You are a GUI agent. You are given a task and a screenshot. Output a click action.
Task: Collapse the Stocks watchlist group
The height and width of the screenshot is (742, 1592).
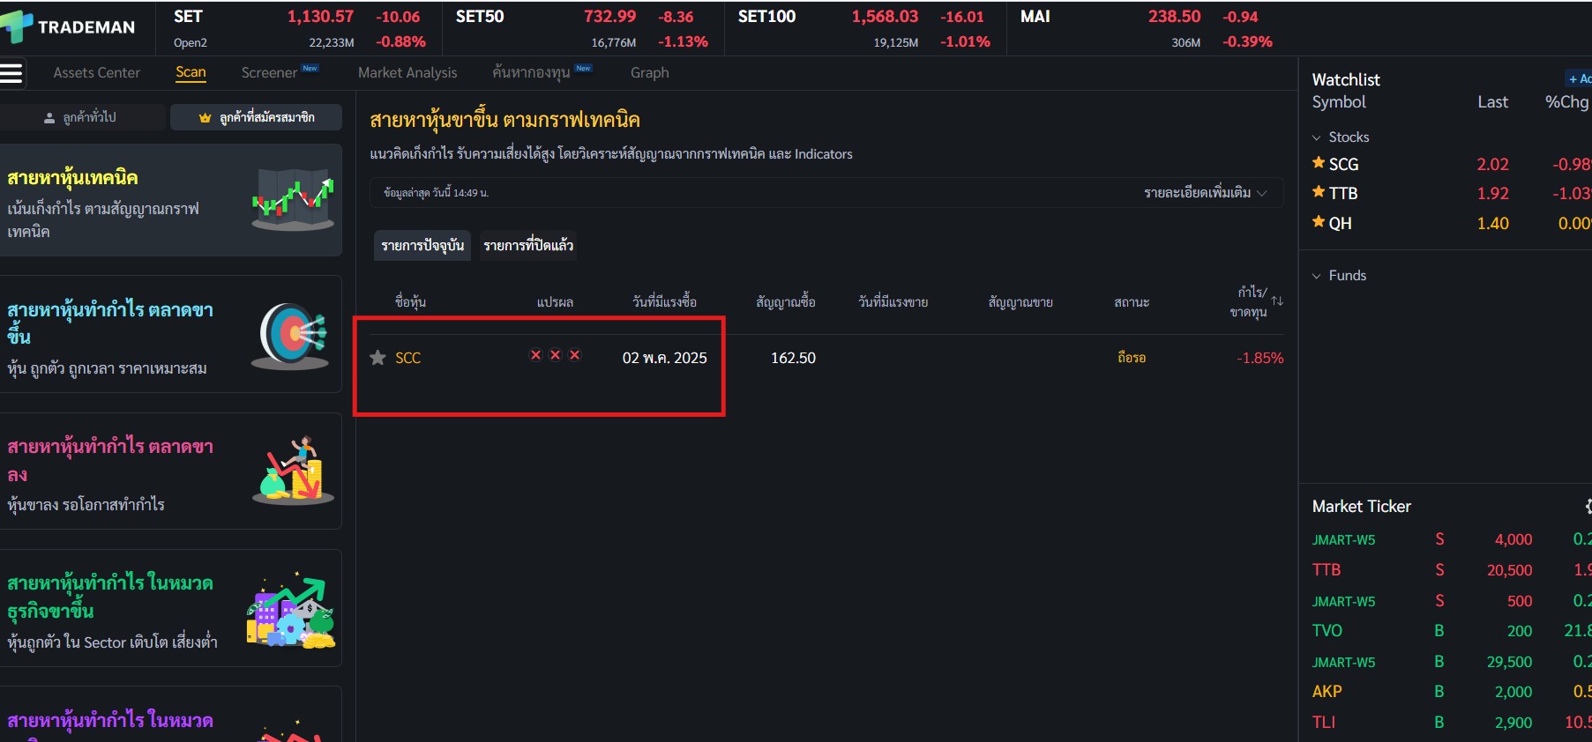point(1317,137)
